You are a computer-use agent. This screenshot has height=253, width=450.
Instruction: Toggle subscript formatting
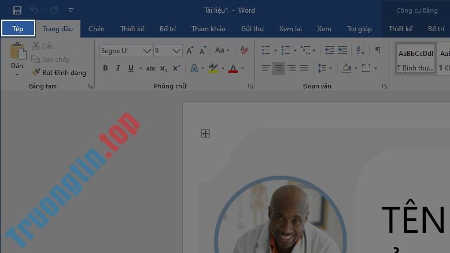click(164, 68)
